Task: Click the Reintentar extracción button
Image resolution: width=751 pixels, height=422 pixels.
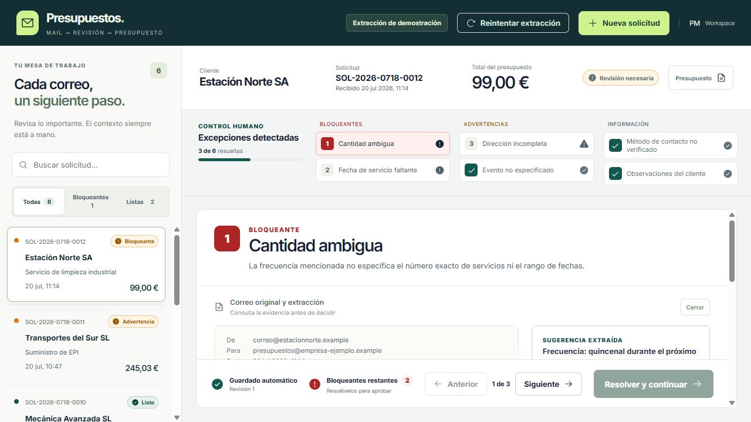Action: pyautogui.click(x=513, y=23)
